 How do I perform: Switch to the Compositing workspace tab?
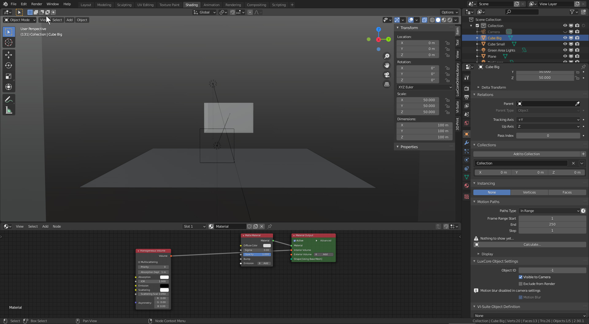[x=256, y=5]
